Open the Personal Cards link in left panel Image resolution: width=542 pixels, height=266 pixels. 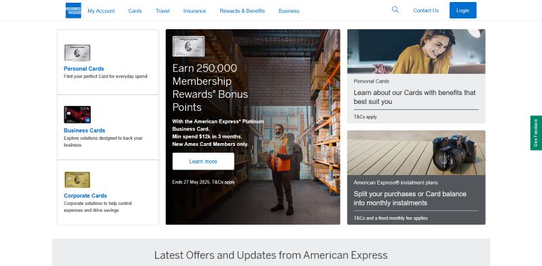tap(83, 69)
